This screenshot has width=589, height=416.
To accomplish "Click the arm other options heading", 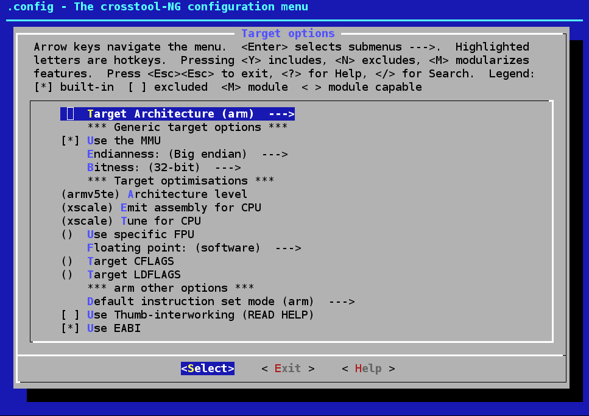I will tap(171, 288).
